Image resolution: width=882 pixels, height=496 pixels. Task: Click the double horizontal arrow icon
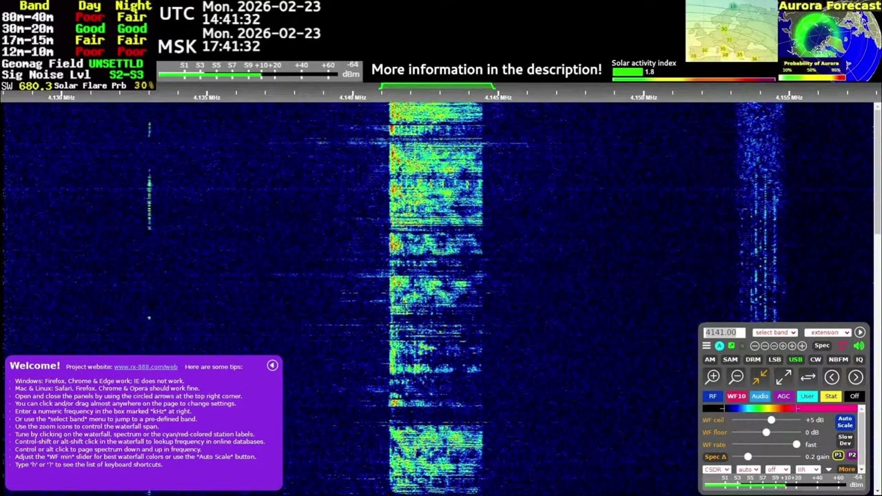click(x=808, y=377)
